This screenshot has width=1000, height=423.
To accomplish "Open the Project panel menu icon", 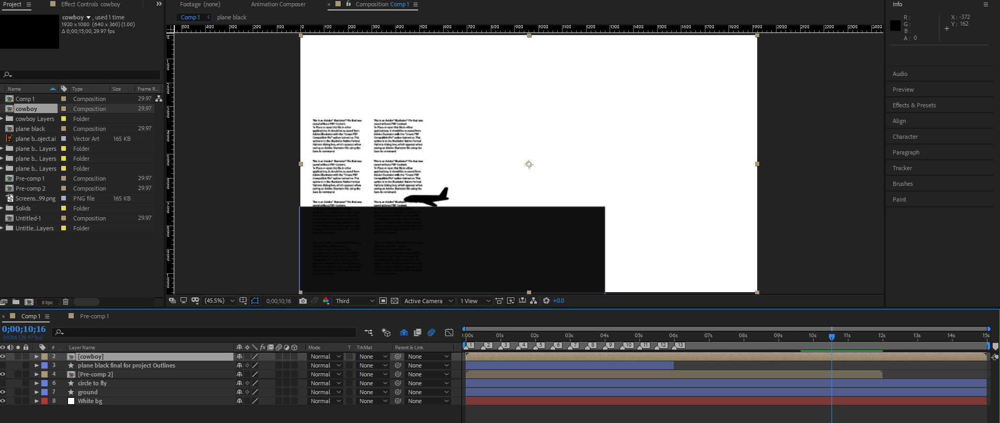I will pyautogui.click(x=29, y=4).
